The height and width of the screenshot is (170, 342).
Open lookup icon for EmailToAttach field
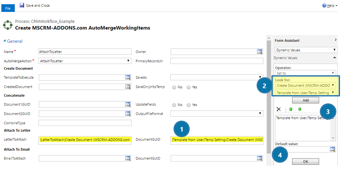[128, 158]
